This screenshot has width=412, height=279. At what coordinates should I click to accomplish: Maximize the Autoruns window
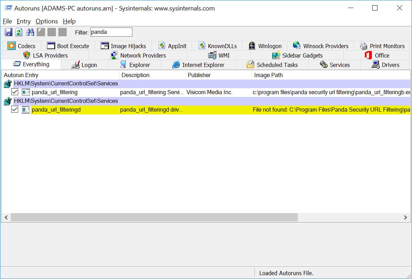375,8
